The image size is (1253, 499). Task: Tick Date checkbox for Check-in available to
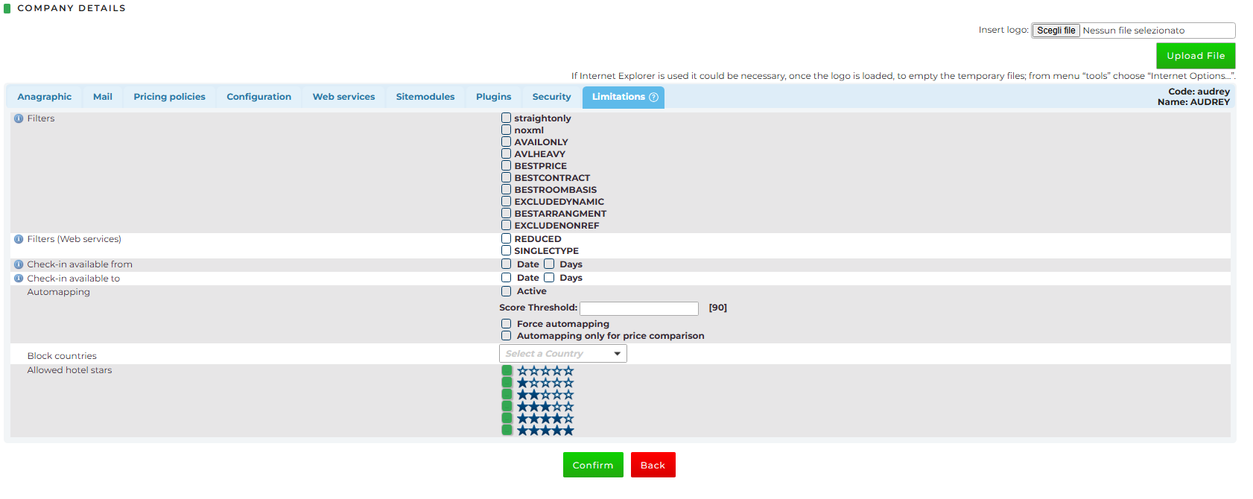(x=507, y=277)
